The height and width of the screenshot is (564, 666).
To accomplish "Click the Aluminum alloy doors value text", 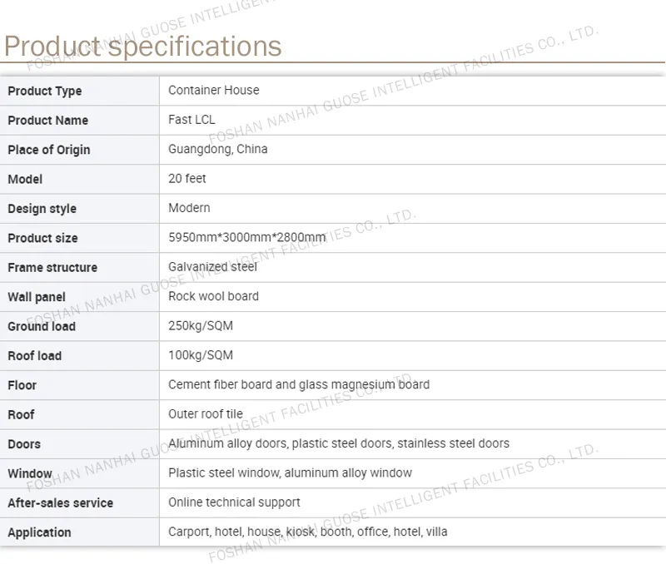I will (339, 443).
